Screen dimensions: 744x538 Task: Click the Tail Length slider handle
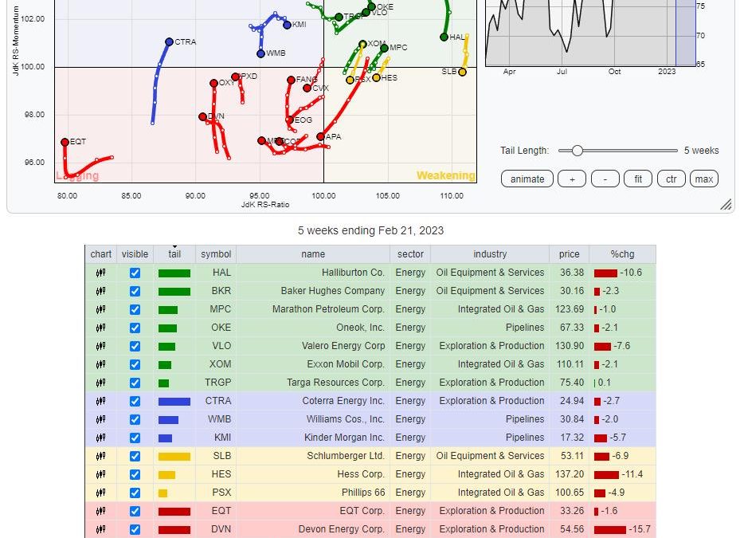click(577, 151)
